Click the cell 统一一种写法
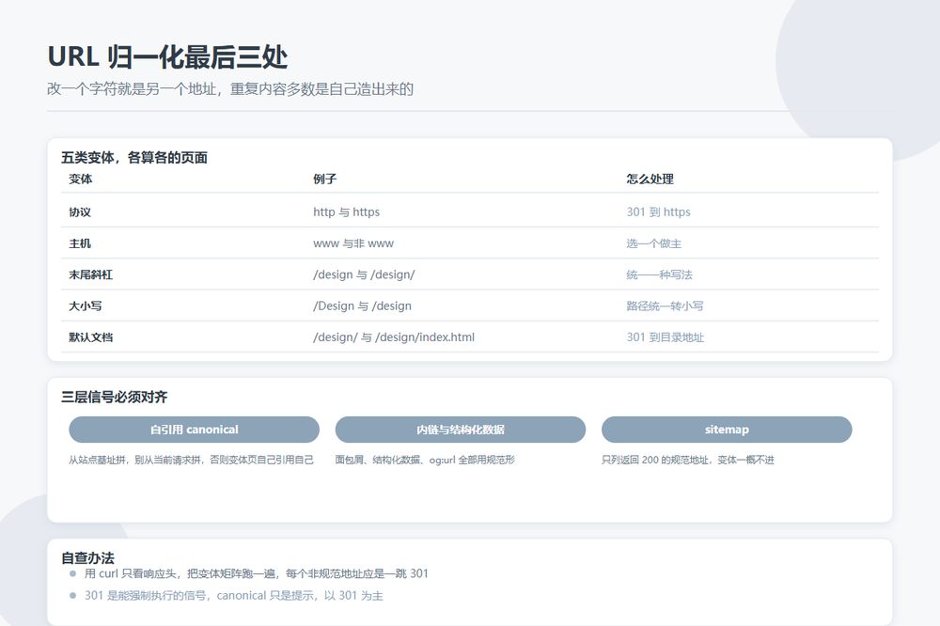 tap(660, 274)
